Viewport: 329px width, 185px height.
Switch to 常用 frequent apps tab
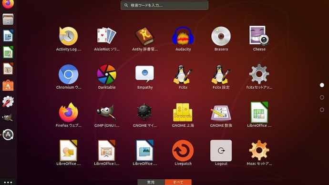pos(151,182)
